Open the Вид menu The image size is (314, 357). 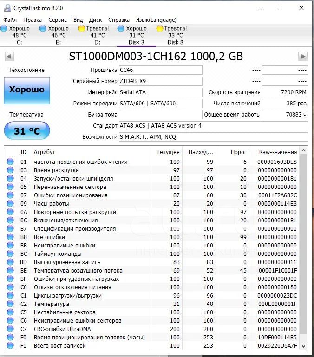(78, 20)
